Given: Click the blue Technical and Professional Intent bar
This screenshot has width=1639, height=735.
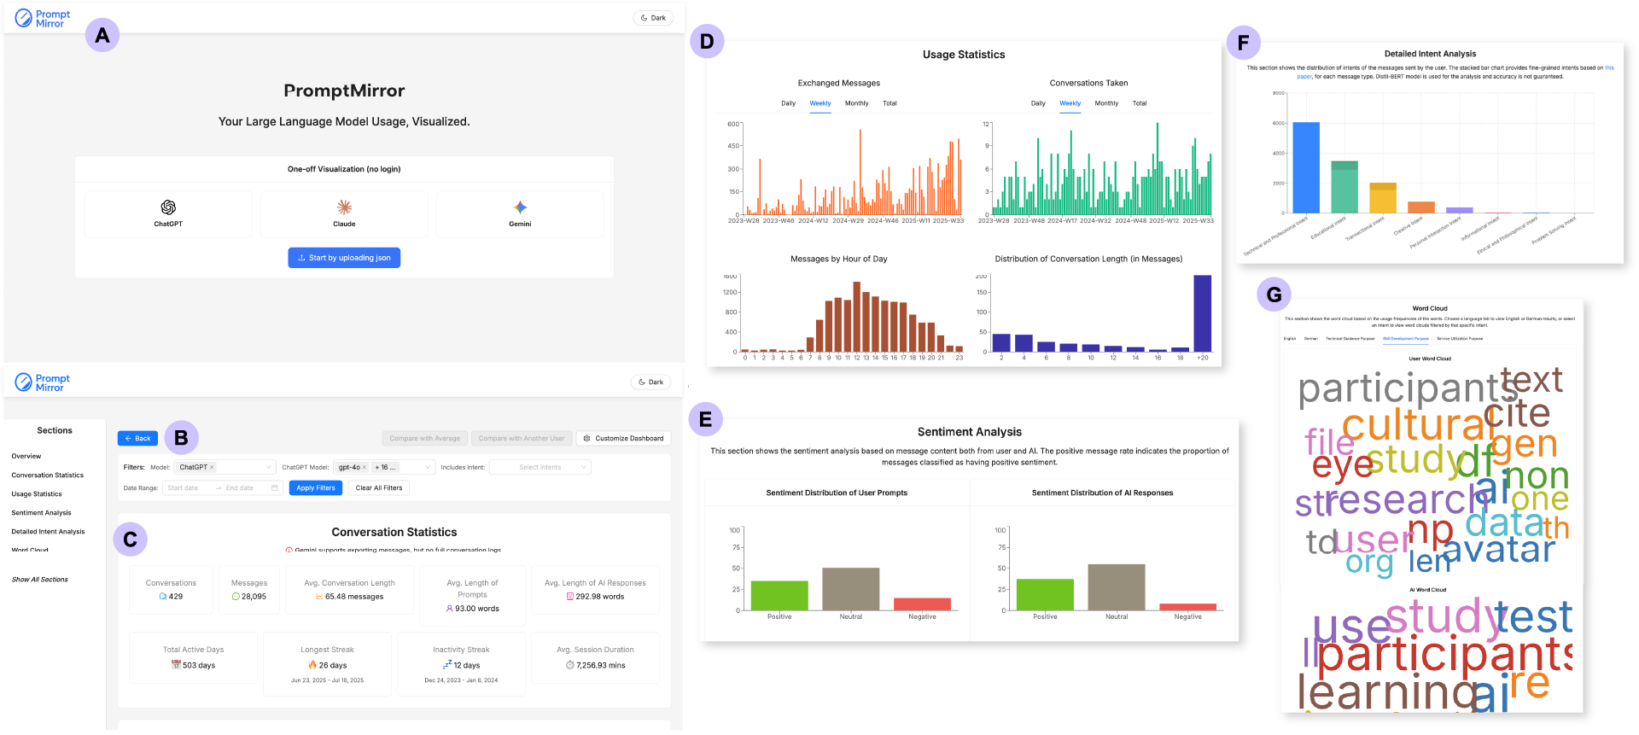Looking at the screenshot, I should click(x=1305, y=168).
